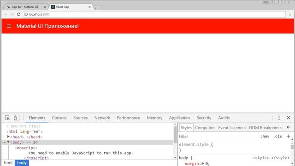Open the Event Listeners sidebar tab
Viewport: 295px width, 166px height.
[232, 128]
